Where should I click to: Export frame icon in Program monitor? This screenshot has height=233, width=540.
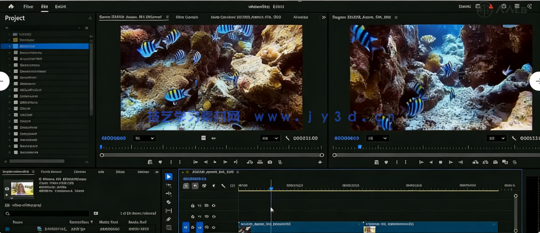click(495, 162)
